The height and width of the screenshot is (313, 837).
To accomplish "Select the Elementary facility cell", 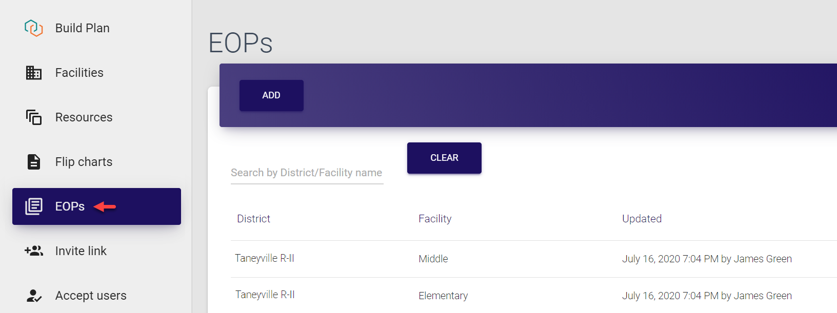I will 443,296.
